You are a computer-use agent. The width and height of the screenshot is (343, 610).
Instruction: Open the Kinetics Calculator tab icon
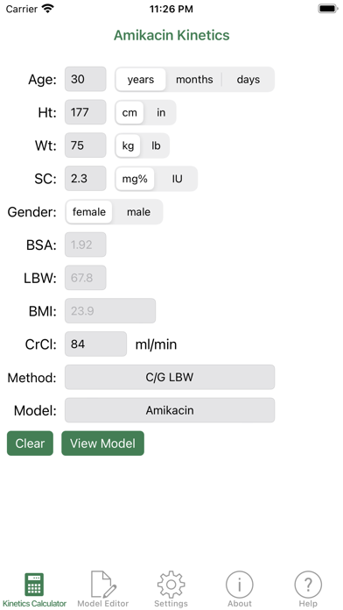(x=34, y=585)
